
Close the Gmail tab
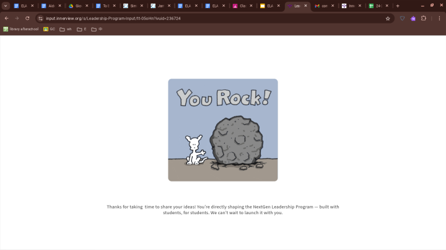pyautogui.click(x=333, y=6)
